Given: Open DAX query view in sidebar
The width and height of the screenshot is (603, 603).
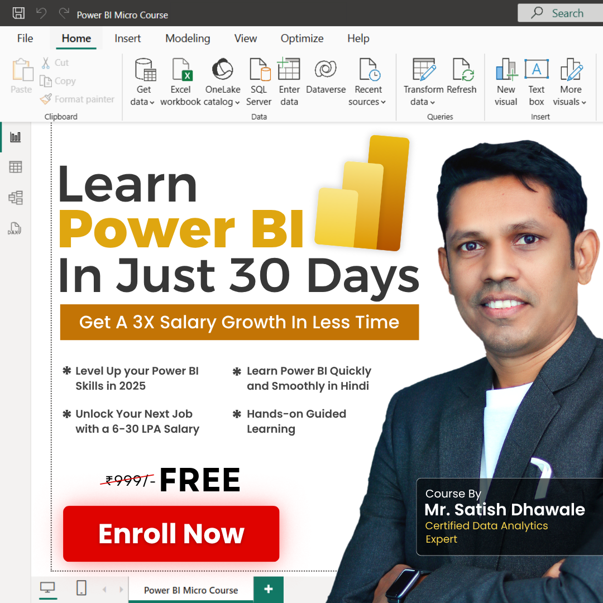Looking at the screenshot, I should [x=15, y=228].
